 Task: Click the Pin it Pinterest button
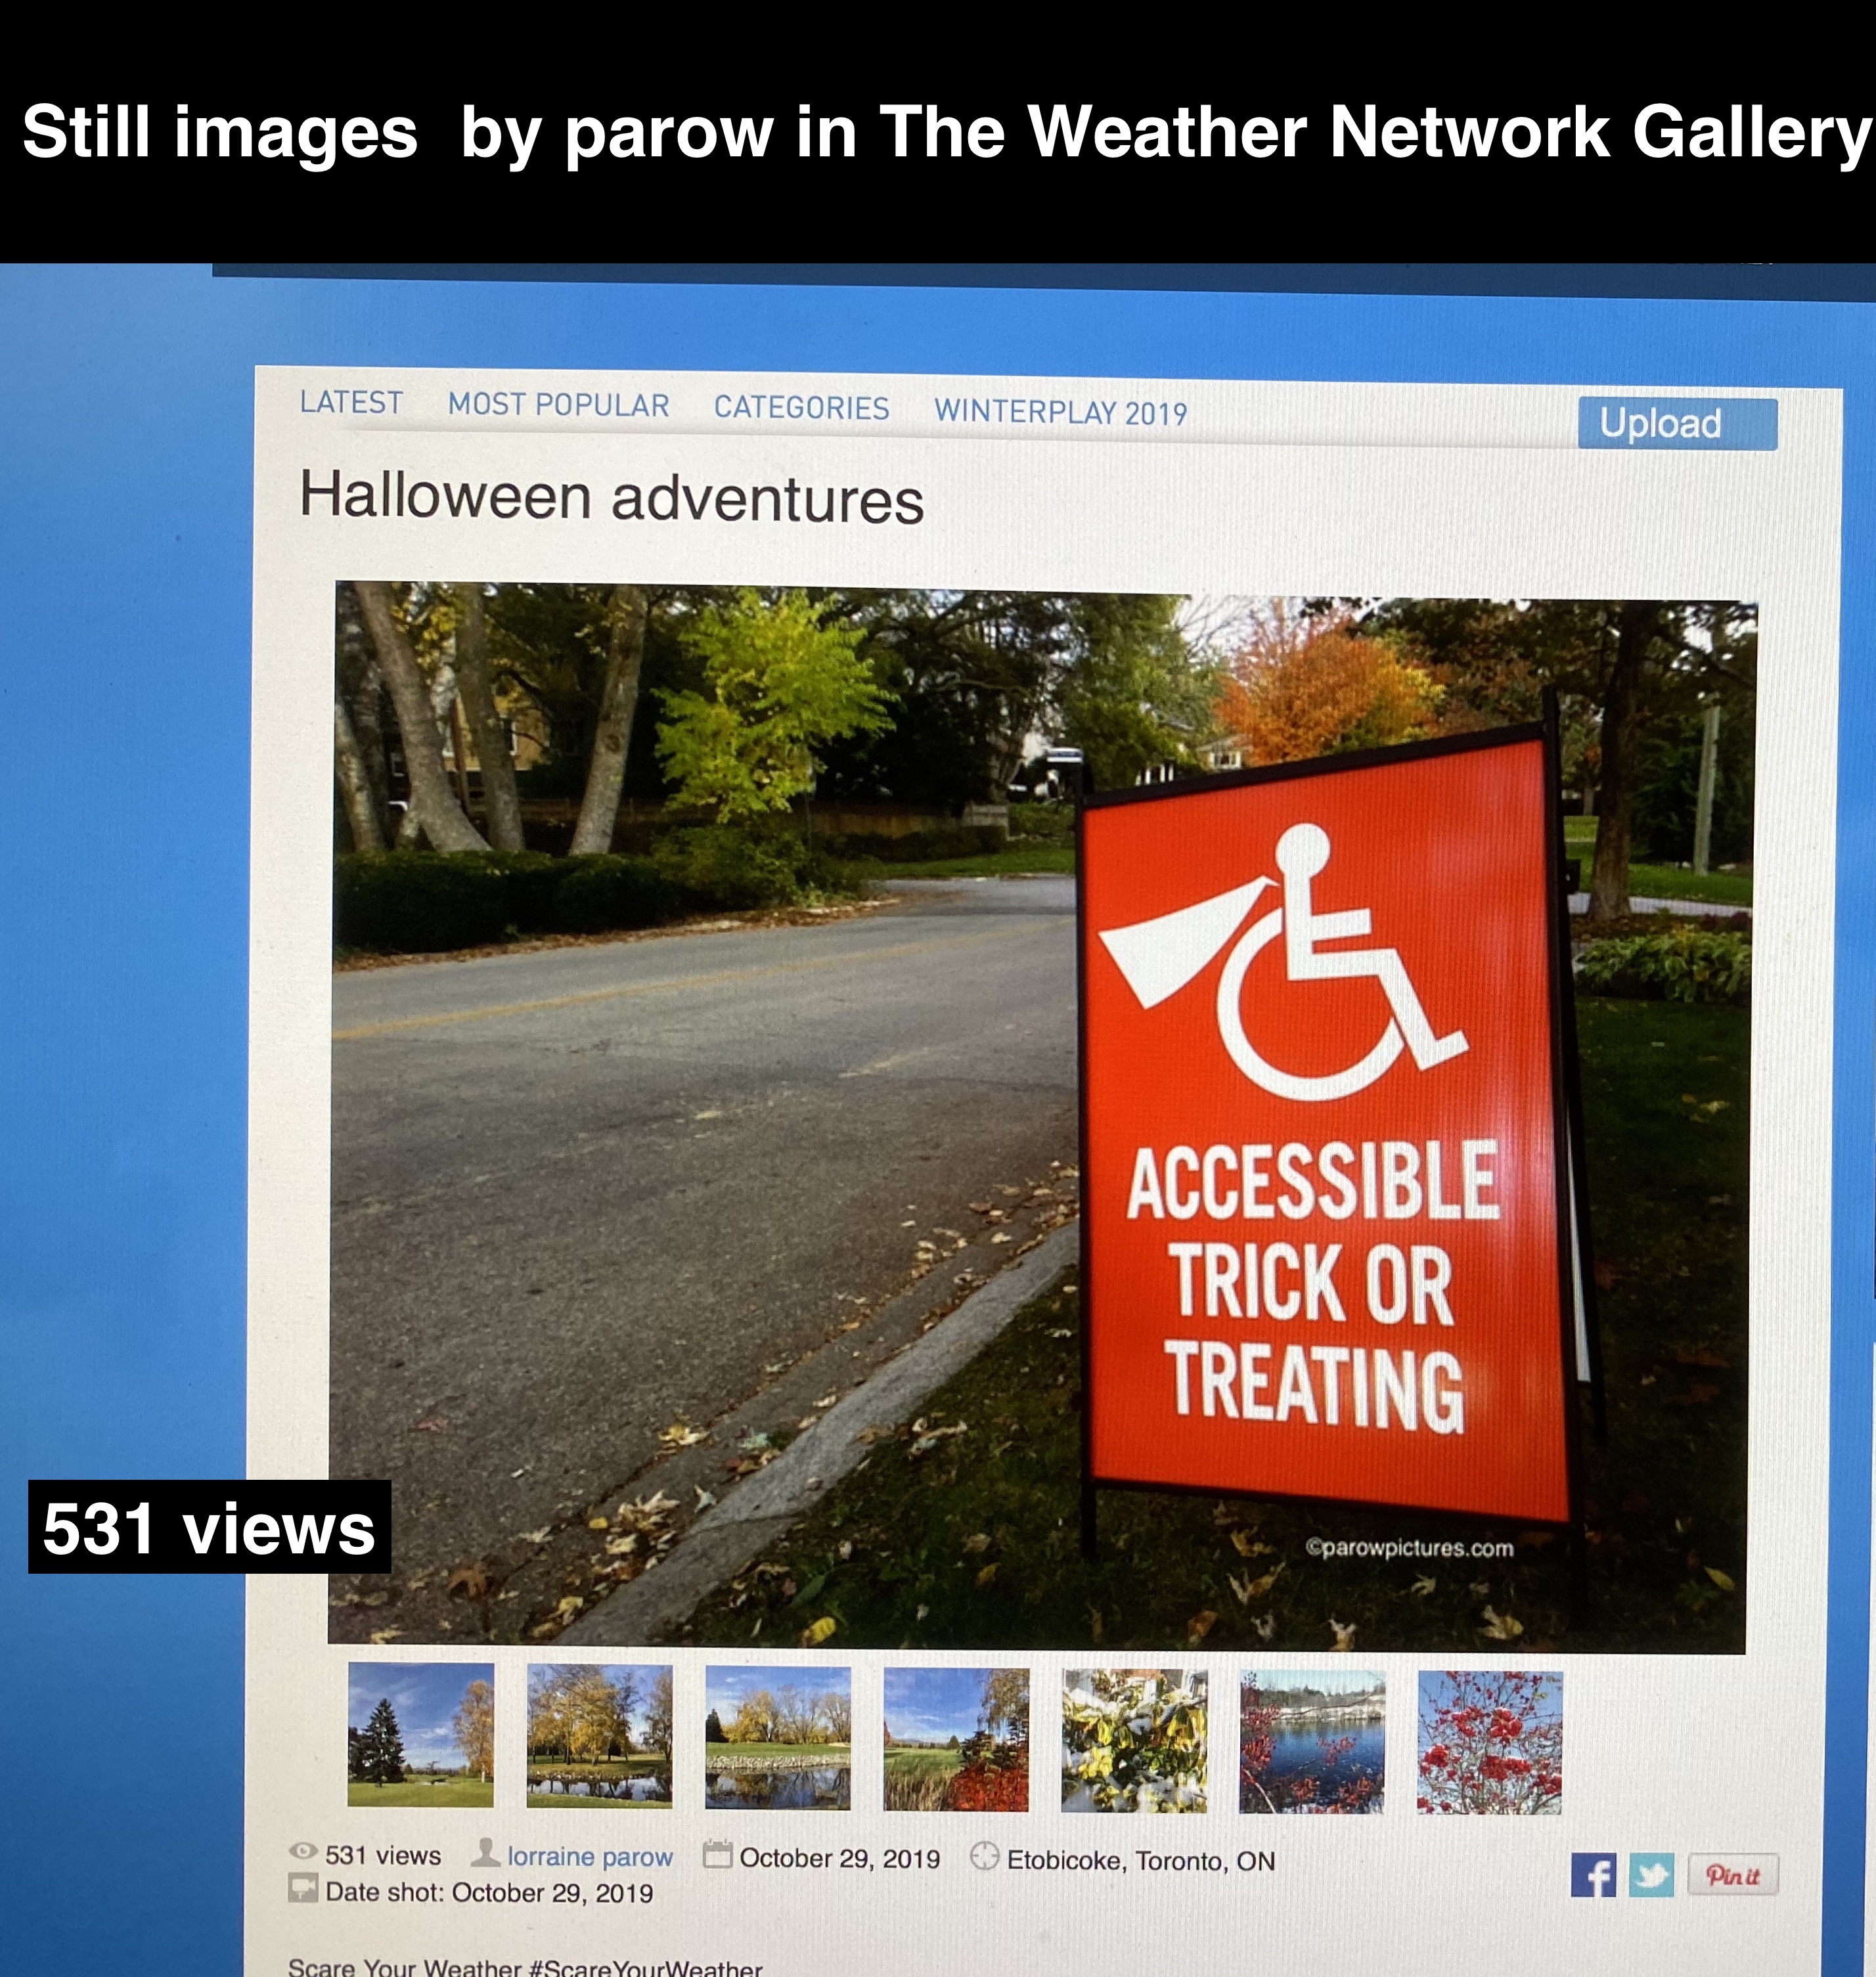pos(1733,1875)
